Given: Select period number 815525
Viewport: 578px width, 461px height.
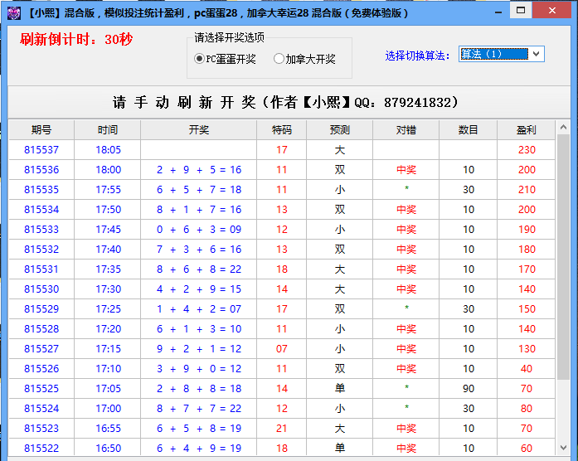Looking at the screenshot, I should pos(41,389).
